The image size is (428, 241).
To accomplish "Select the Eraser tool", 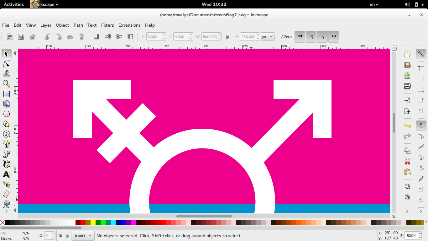I will [6, 194].
